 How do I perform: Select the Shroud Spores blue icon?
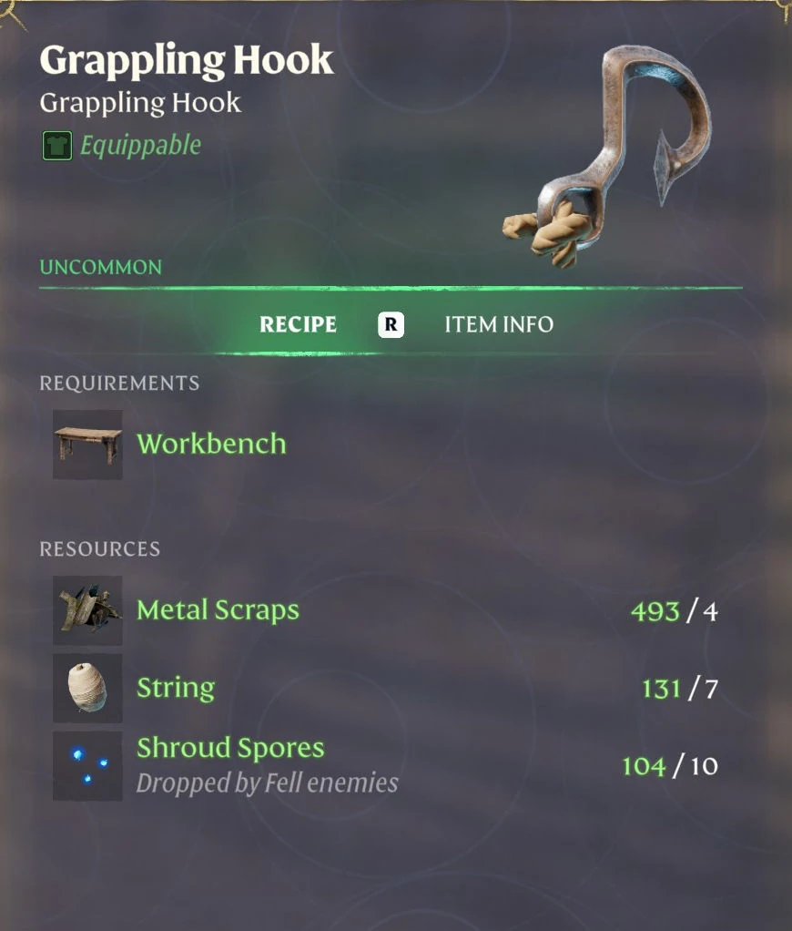pyautogui.click(x=87, y=766)
